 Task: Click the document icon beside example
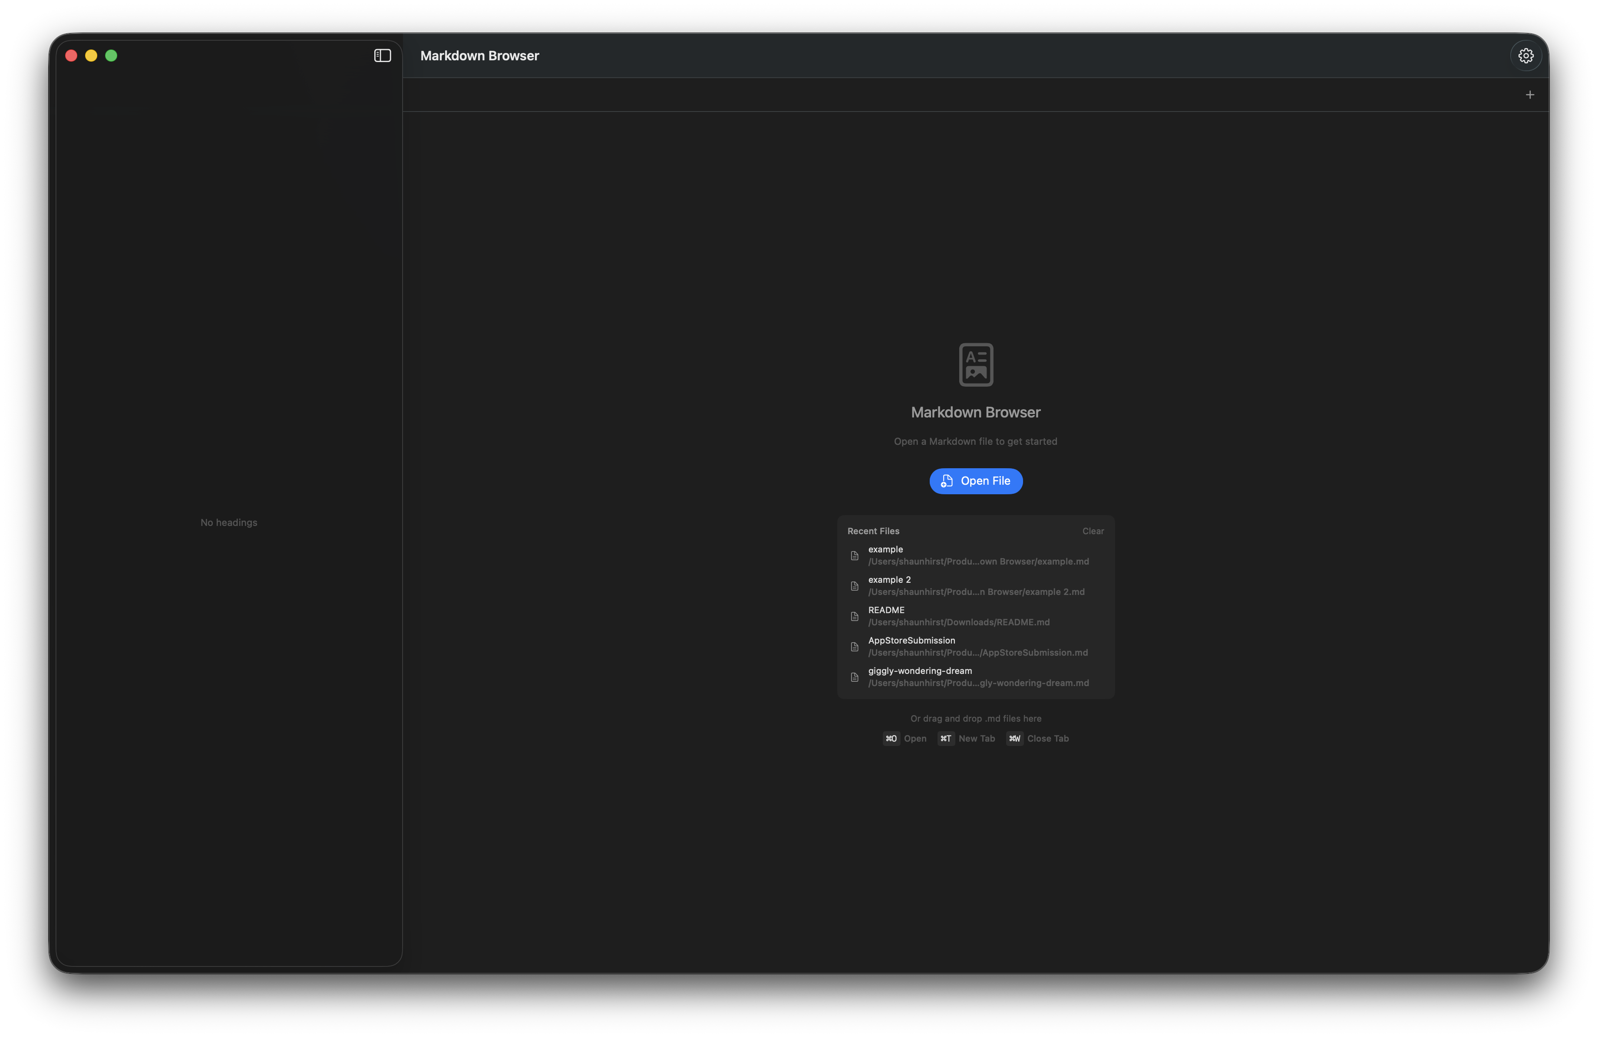854,555
